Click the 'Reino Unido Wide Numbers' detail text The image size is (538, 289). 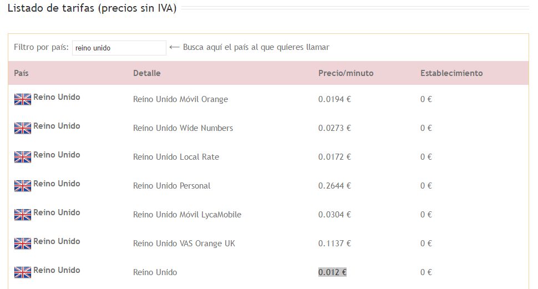pos(183,128)
